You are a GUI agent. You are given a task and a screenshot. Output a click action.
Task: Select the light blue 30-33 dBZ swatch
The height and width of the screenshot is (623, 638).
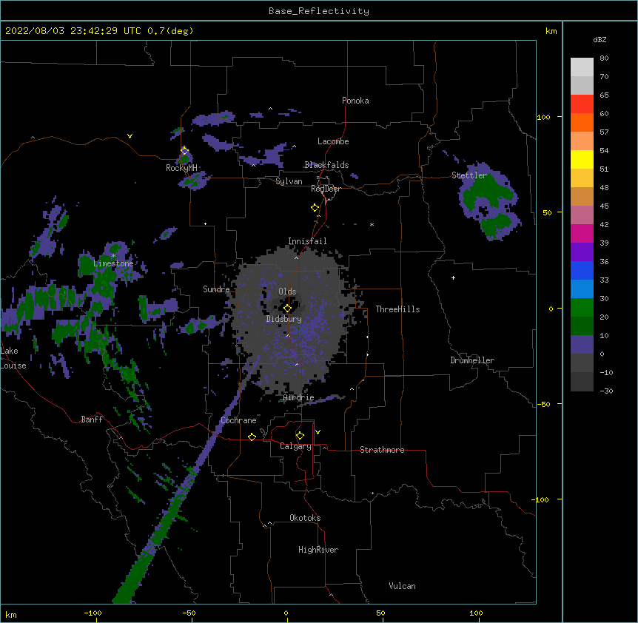[582, 289]
